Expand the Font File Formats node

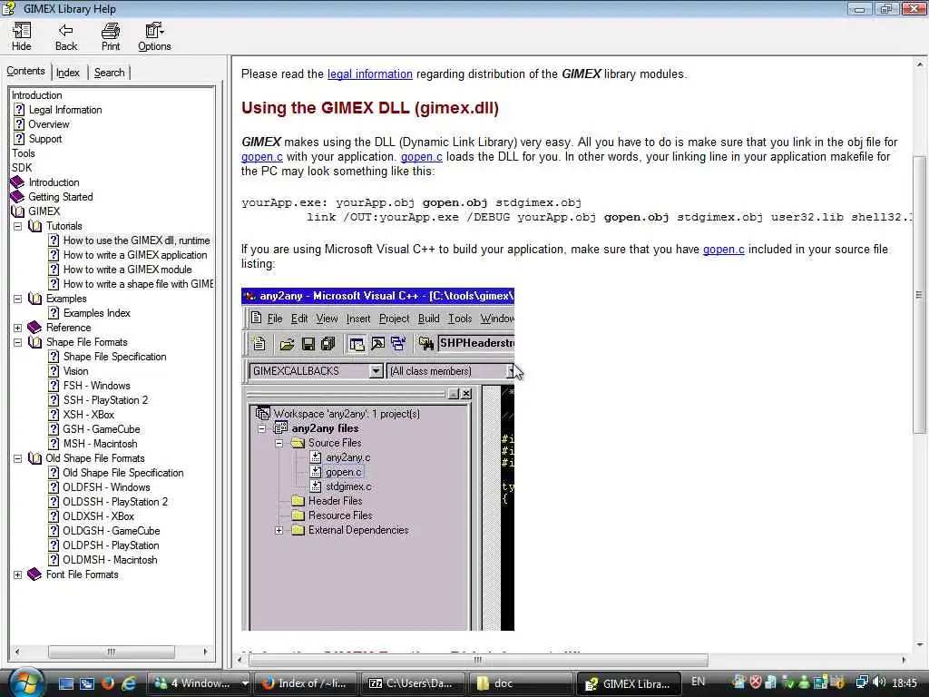tap(18, 574)
